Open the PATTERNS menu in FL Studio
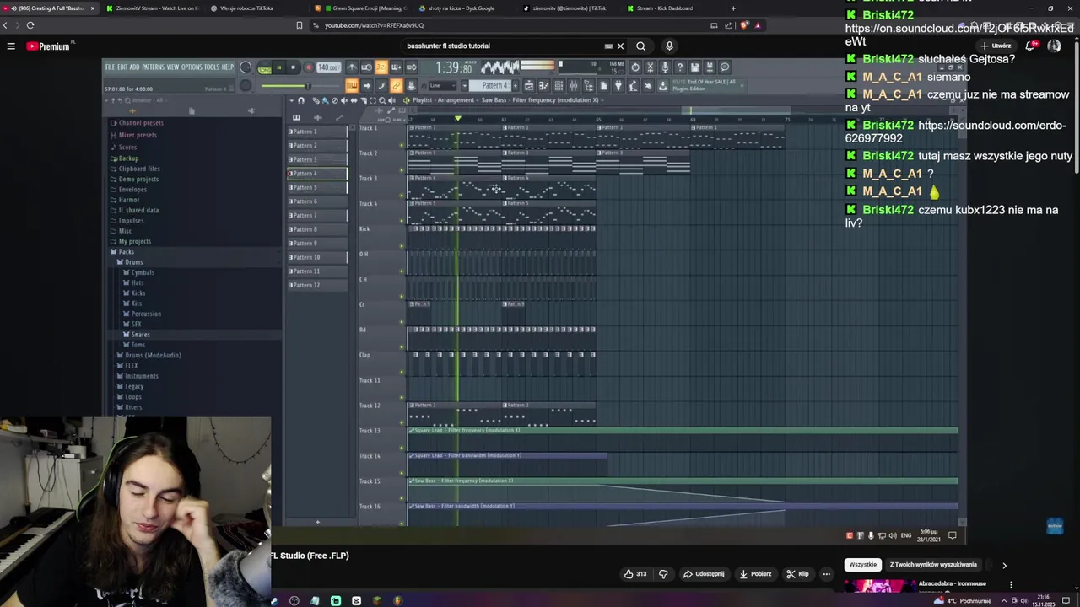 153,67
